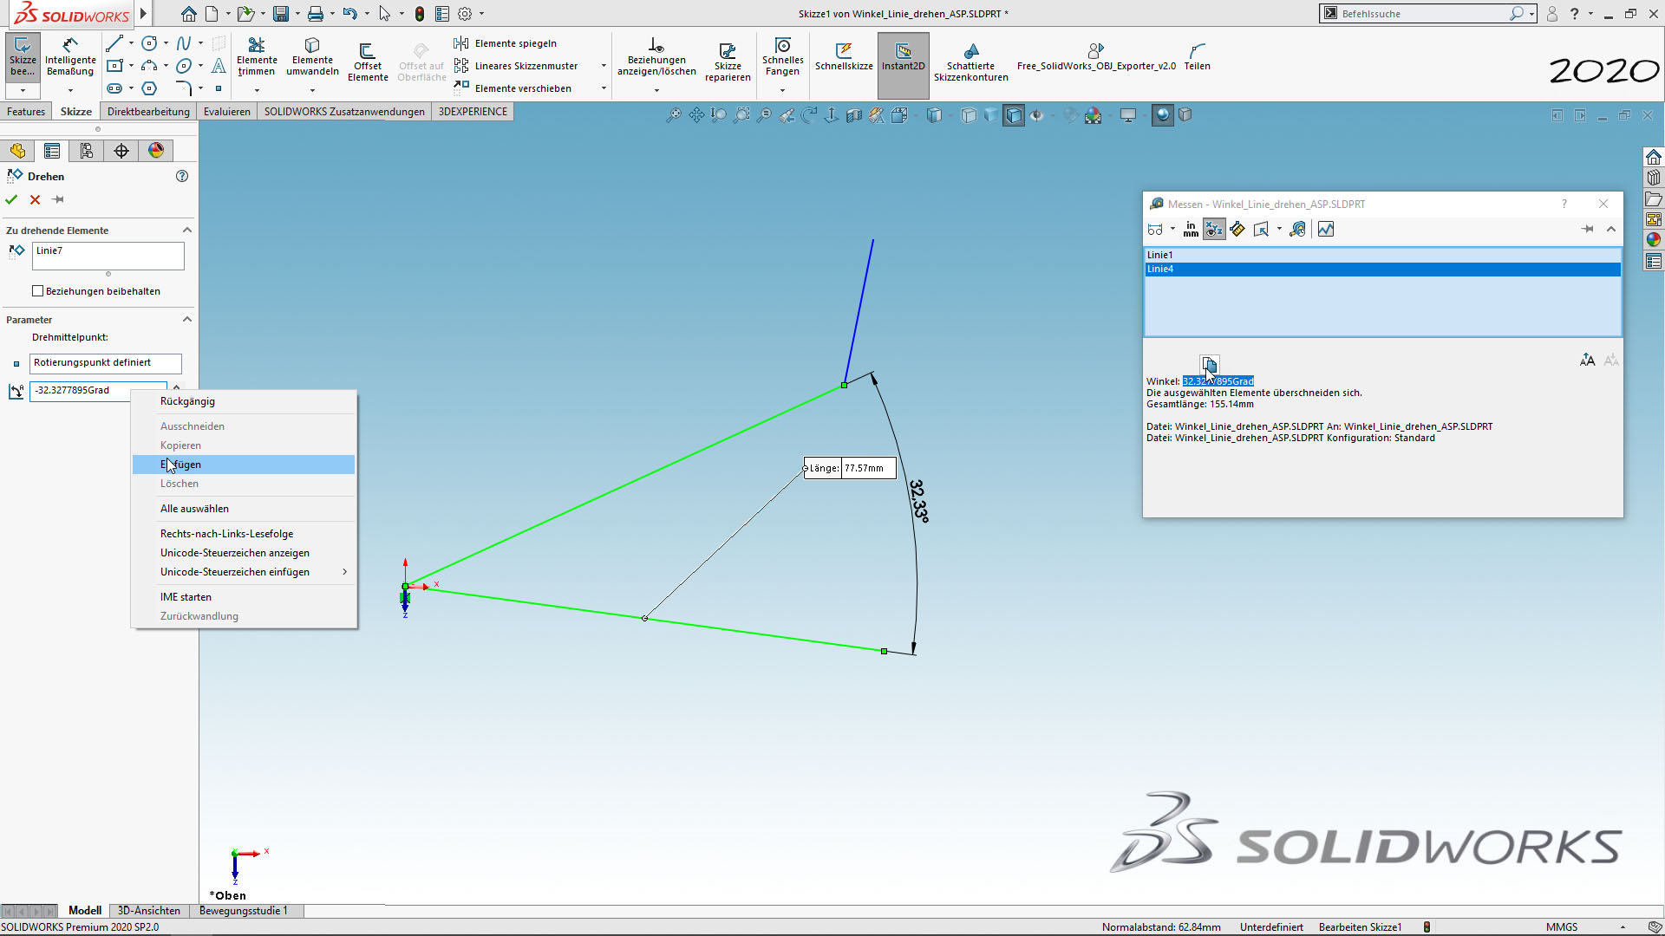
Task: Collapse the Parameter section
Action: 186,319
